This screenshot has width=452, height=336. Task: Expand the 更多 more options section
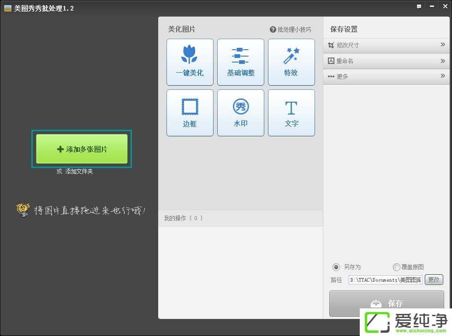[x=386, y=76]
